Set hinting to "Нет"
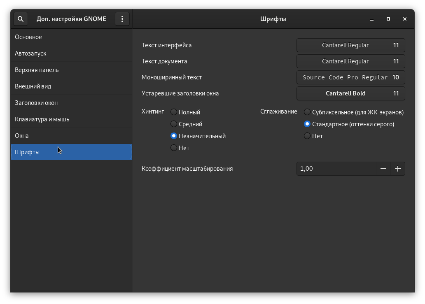 coord(174,148)
